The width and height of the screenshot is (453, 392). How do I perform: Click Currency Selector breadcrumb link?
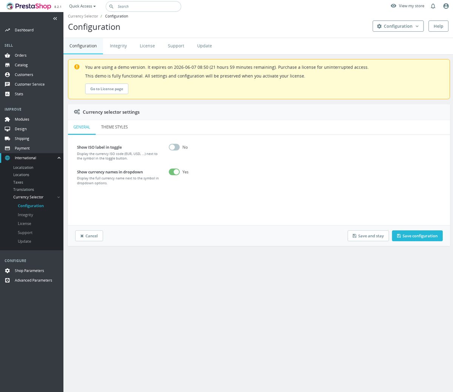tap(83, 16)
